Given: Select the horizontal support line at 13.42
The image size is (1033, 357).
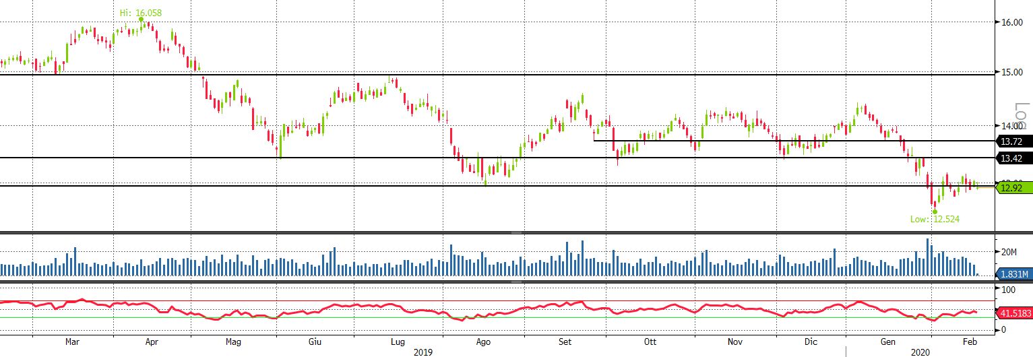Looking at the screenshot, I should 497,158.
